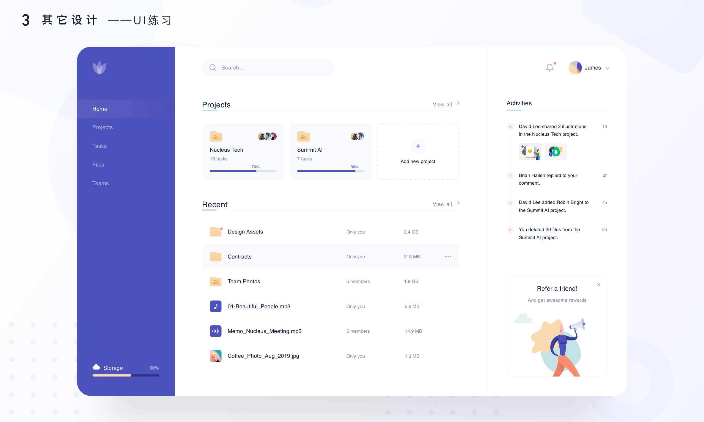Click And get awesome rewards text
Image resolution: width=704 pixels, height=422 pixels.
[557, 300]
